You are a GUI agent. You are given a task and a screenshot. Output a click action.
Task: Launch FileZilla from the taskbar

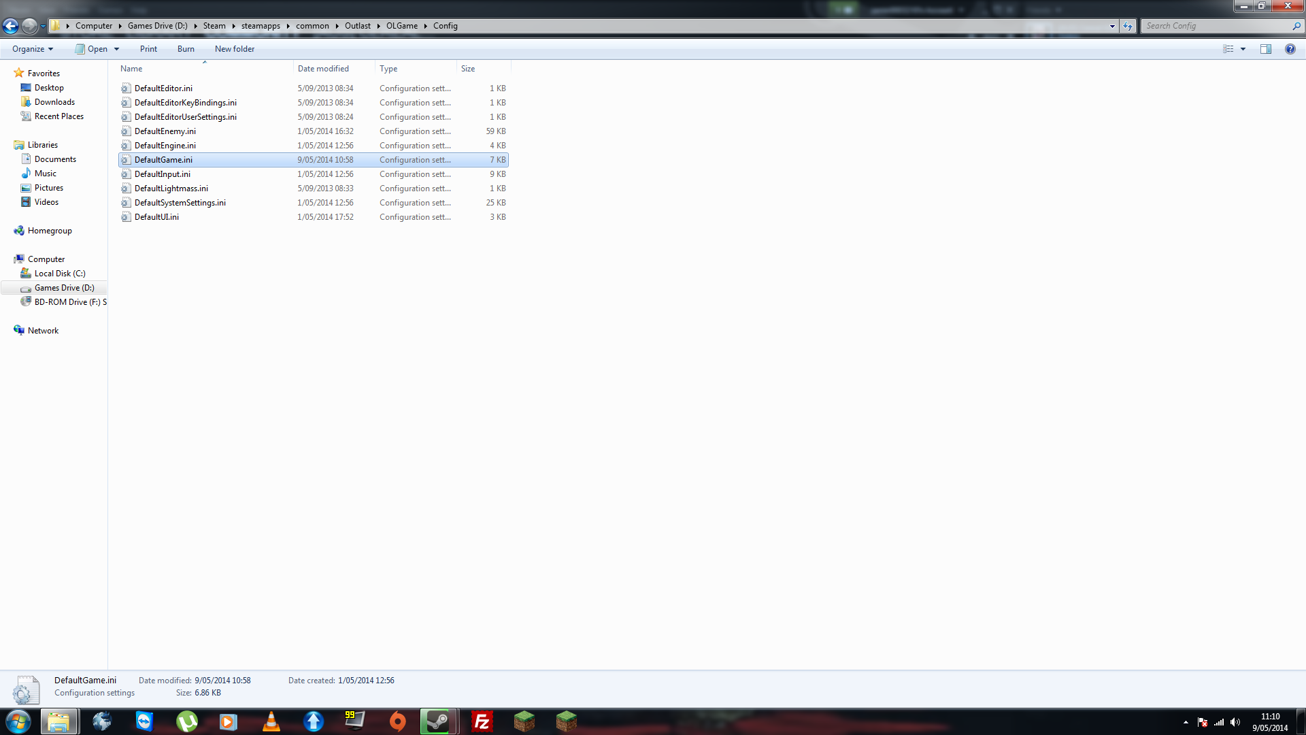[482, 721]
